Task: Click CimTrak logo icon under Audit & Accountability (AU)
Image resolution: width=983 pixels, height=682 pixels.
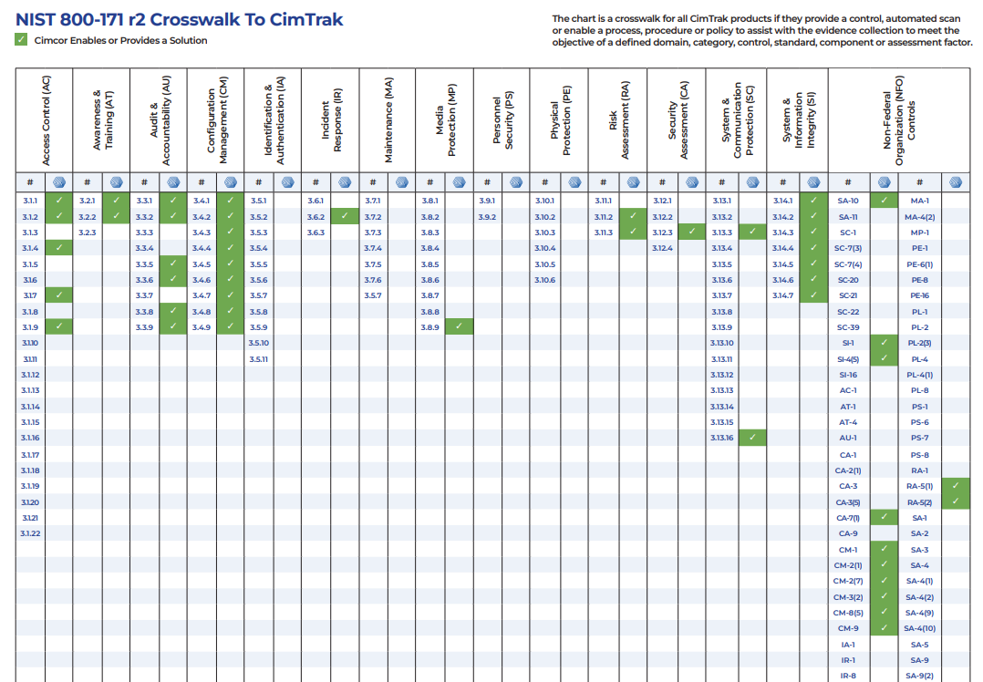Action: pos(173,182)
